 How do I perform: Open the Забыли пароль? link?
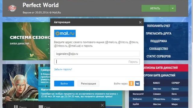tap(63, 69)
